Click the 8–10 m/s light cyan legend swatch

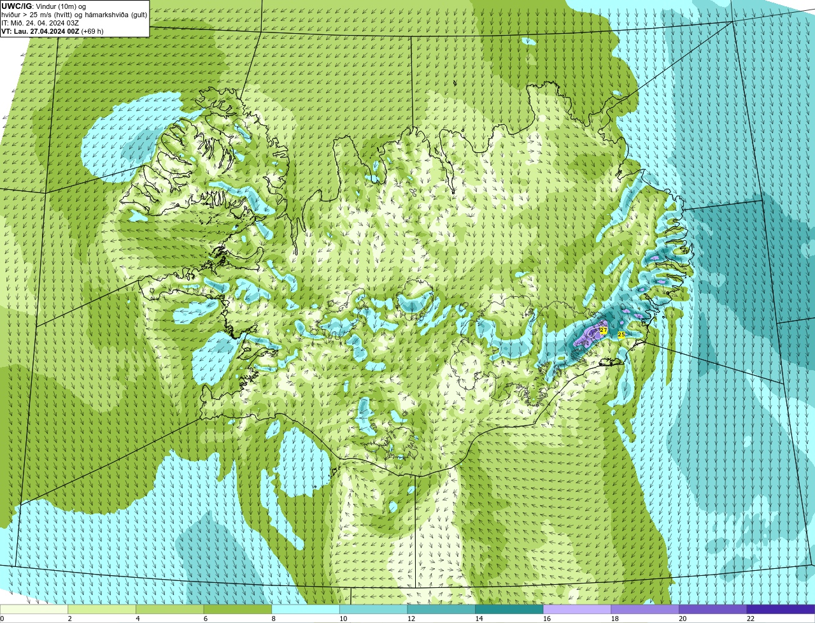[306, 609]
